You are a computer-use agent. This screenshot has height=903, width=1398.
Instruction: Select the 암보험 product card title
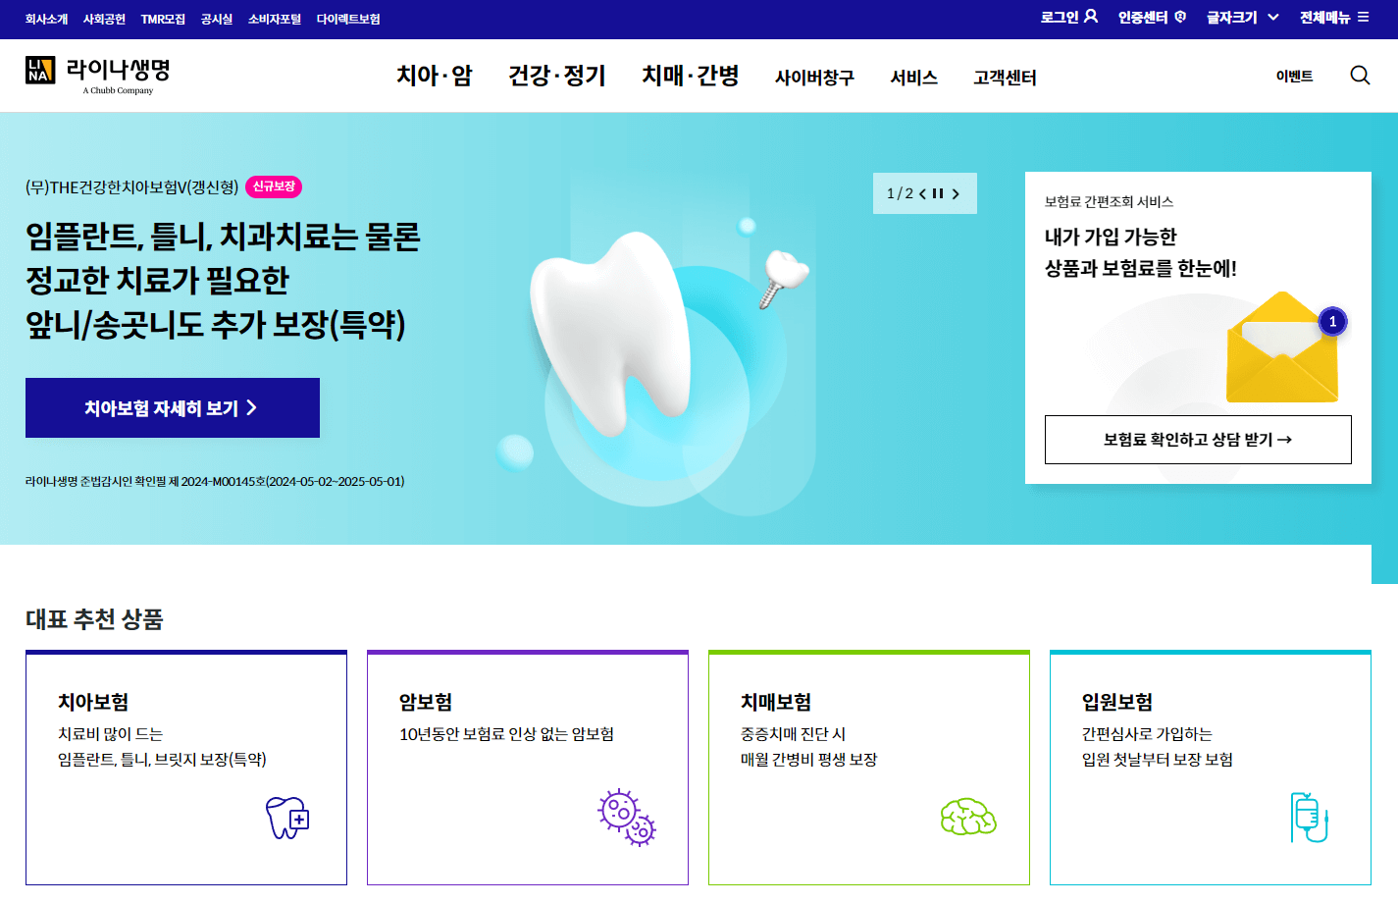[x=426, y=702]
